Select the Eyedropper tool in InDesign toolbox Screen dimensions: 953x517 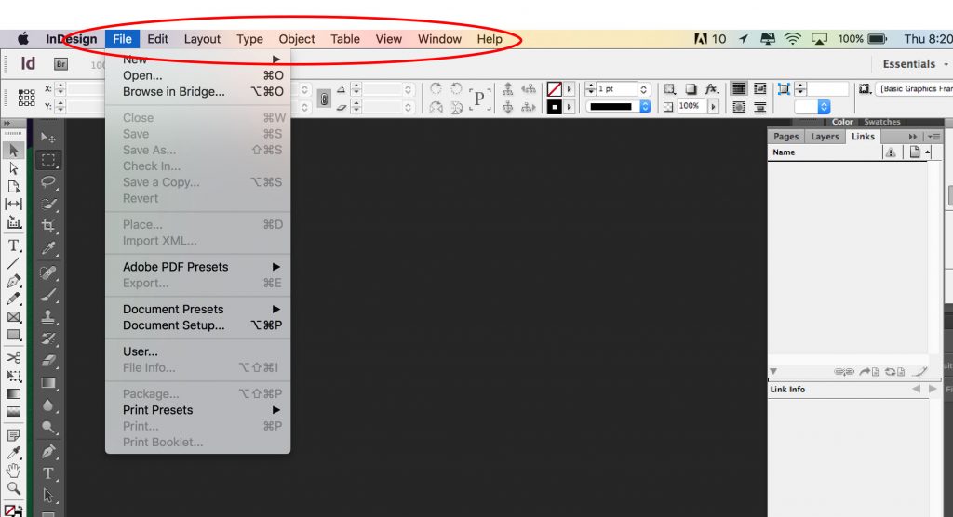point(13,453)
